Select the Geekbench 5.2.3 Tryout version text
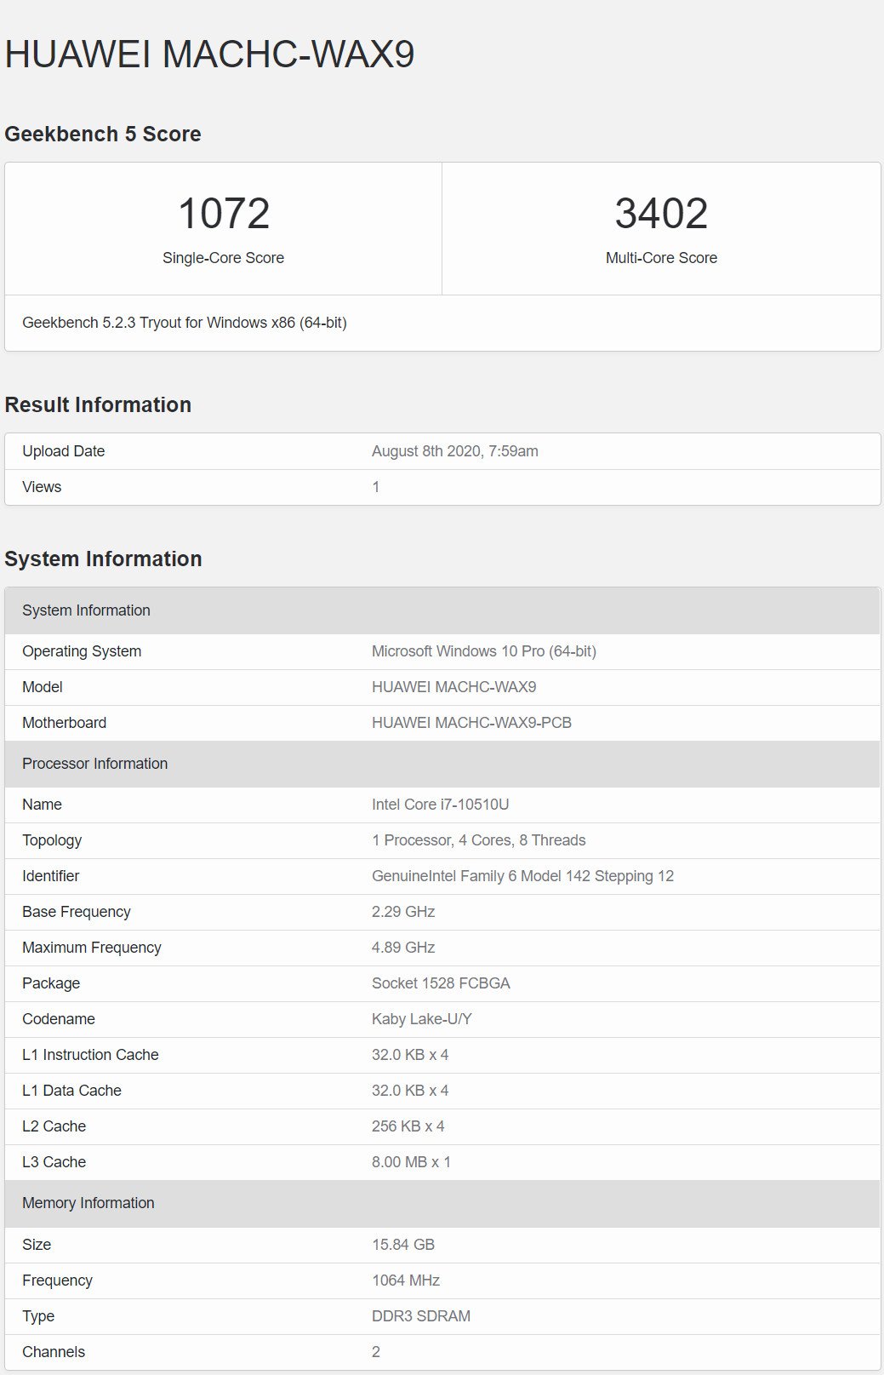884x1375 pixels. 185,323
